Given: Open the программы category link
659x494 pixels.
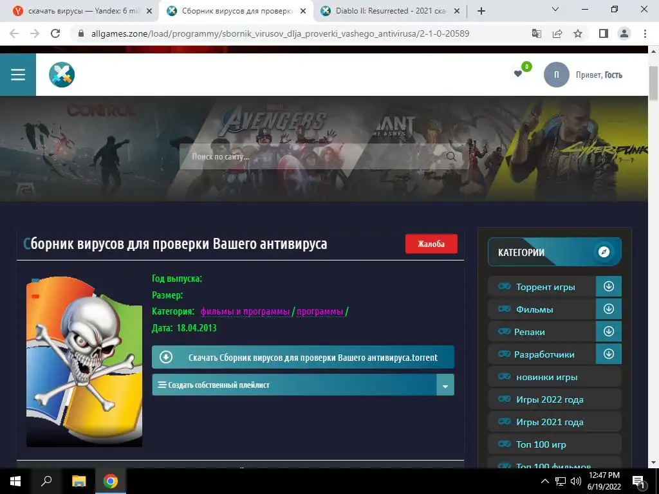Looking at the screenshot, I should pyautogui.click(x=320, y=312).
